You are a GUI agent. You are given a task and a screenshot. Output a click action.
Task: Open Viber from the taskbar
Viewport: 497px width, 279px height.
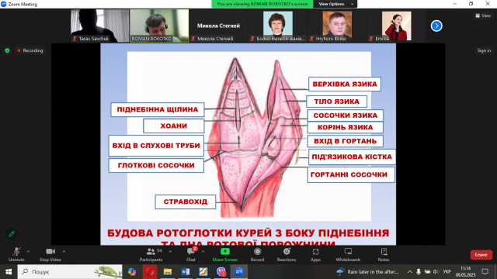tap(221, 272)
